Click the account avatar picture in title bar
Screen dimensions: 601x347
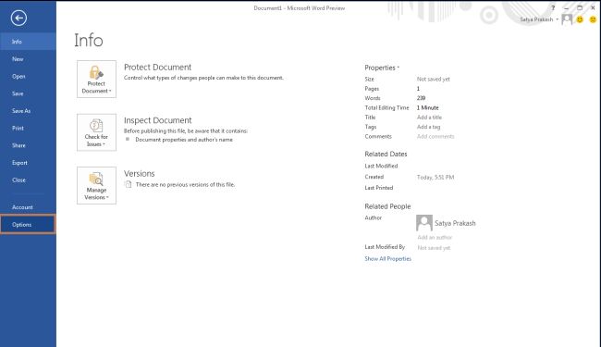pos(567,19)
